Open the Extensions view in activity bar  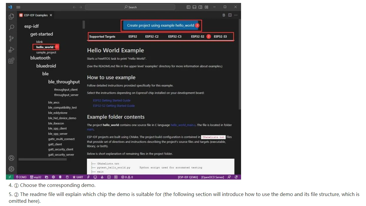click(x=11, y=61)
